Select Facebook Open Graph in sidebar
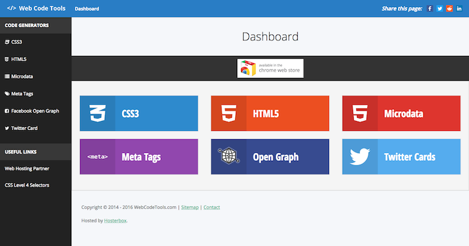 35,111
